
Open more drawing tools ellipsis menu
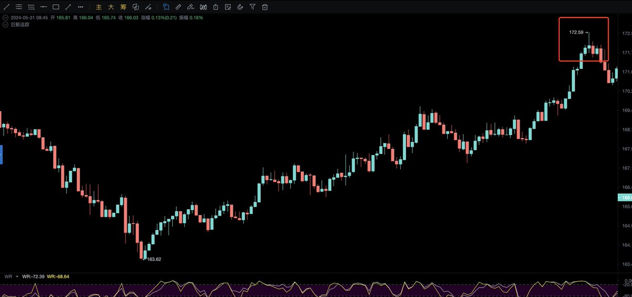[80, 7]
